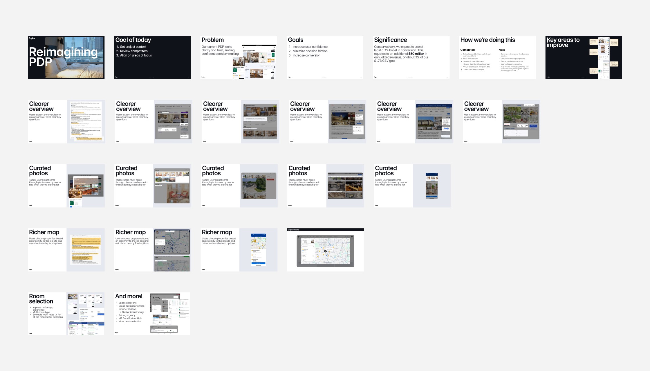Select the Problem slide thumbnail
This screenshot has width=650, height=371.
tap(239, 57)
